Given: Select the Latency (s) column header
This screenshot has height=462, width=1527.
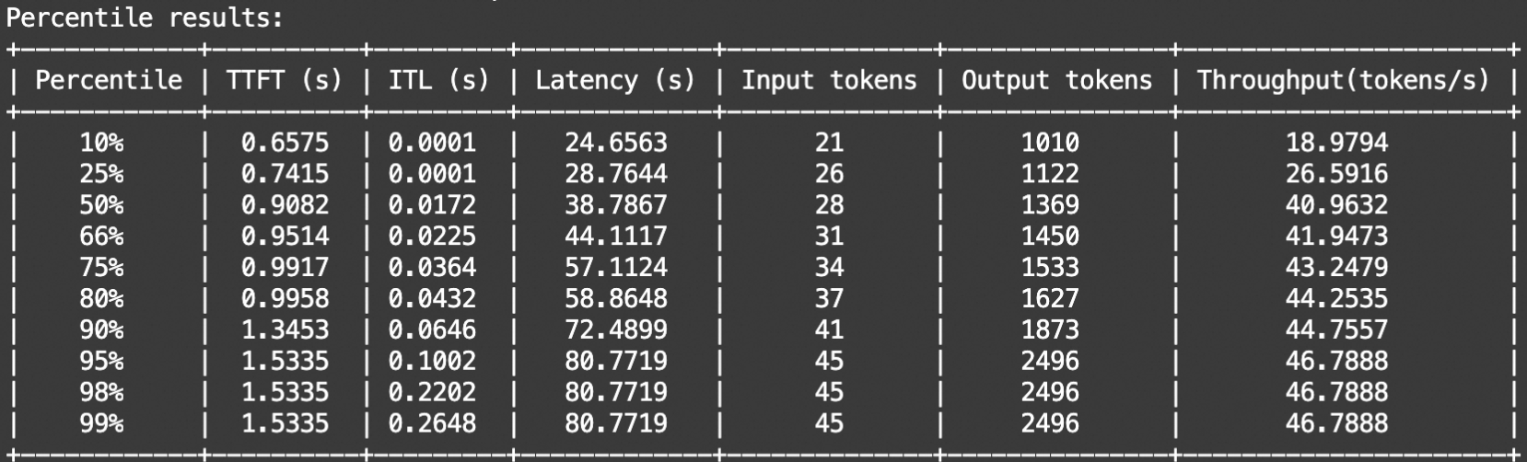Looking at the screenshot, I should (x=614, y=80).
